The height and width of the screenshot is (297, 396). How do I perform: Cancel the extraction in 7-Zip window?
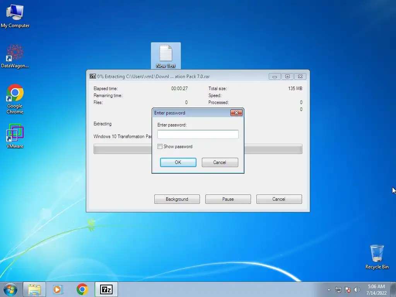pos(279,199)
